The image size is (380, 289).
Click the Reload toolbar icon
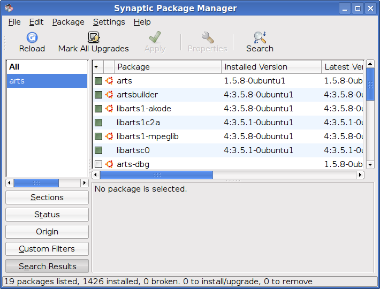pos(32,37)
